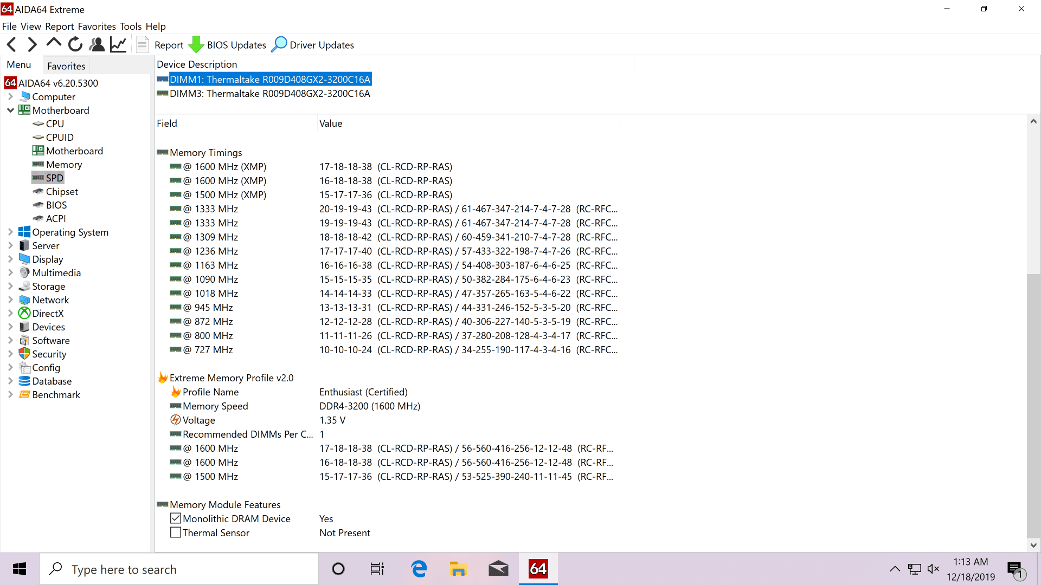
Task: Switch to the Favorites tab in the sidebar
Action: pyautogui.click(x=66, y=66)
